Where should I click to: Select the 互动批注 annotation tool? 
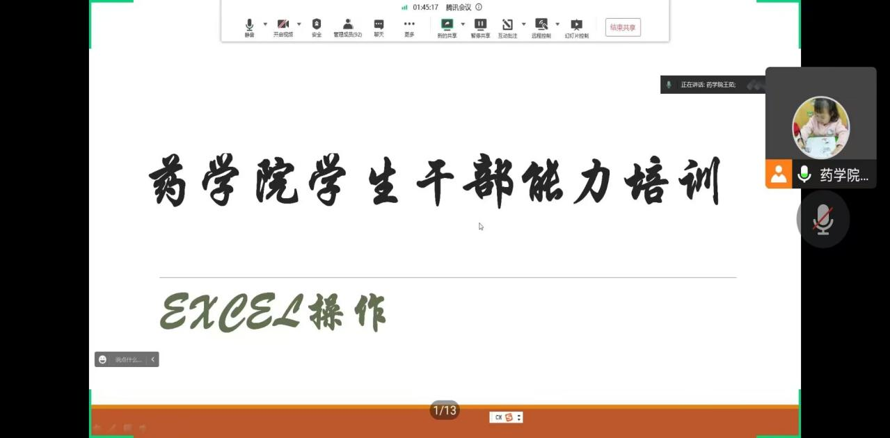point(507,25)
